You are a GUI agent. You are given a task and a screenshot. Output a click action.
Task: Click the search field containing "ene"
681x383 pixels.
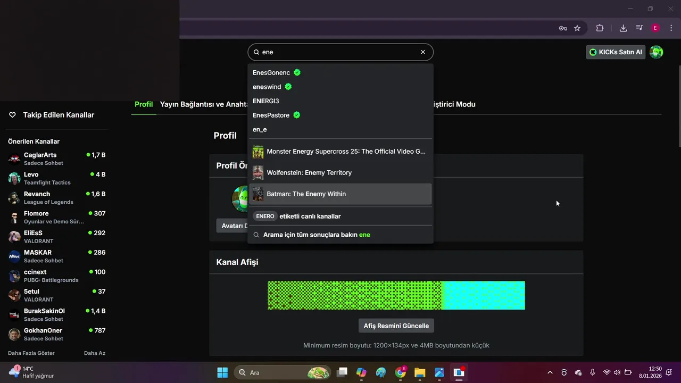340,52
